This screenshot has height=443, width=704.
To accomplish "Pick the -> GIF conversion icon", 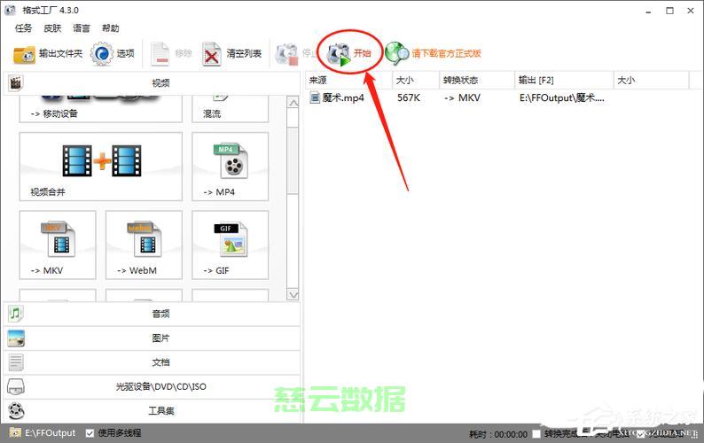I will (230, 245).
